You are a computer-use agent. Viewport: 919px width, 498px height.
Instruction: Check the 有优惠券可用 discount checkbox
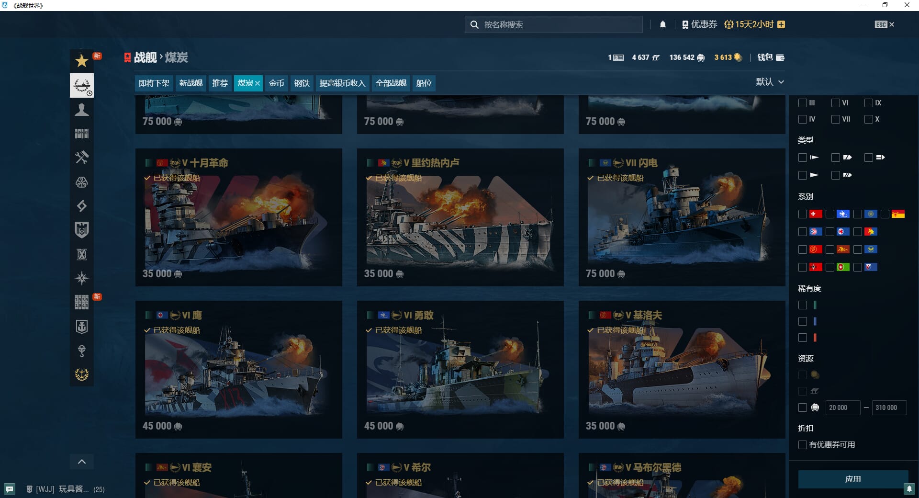coord(803,445)
